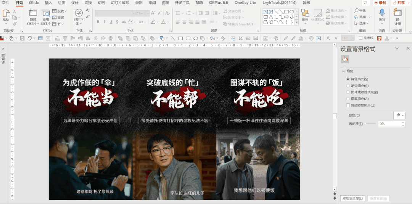Open the 文件 File menu
The image size is (412, 204).
coord(5,3)
